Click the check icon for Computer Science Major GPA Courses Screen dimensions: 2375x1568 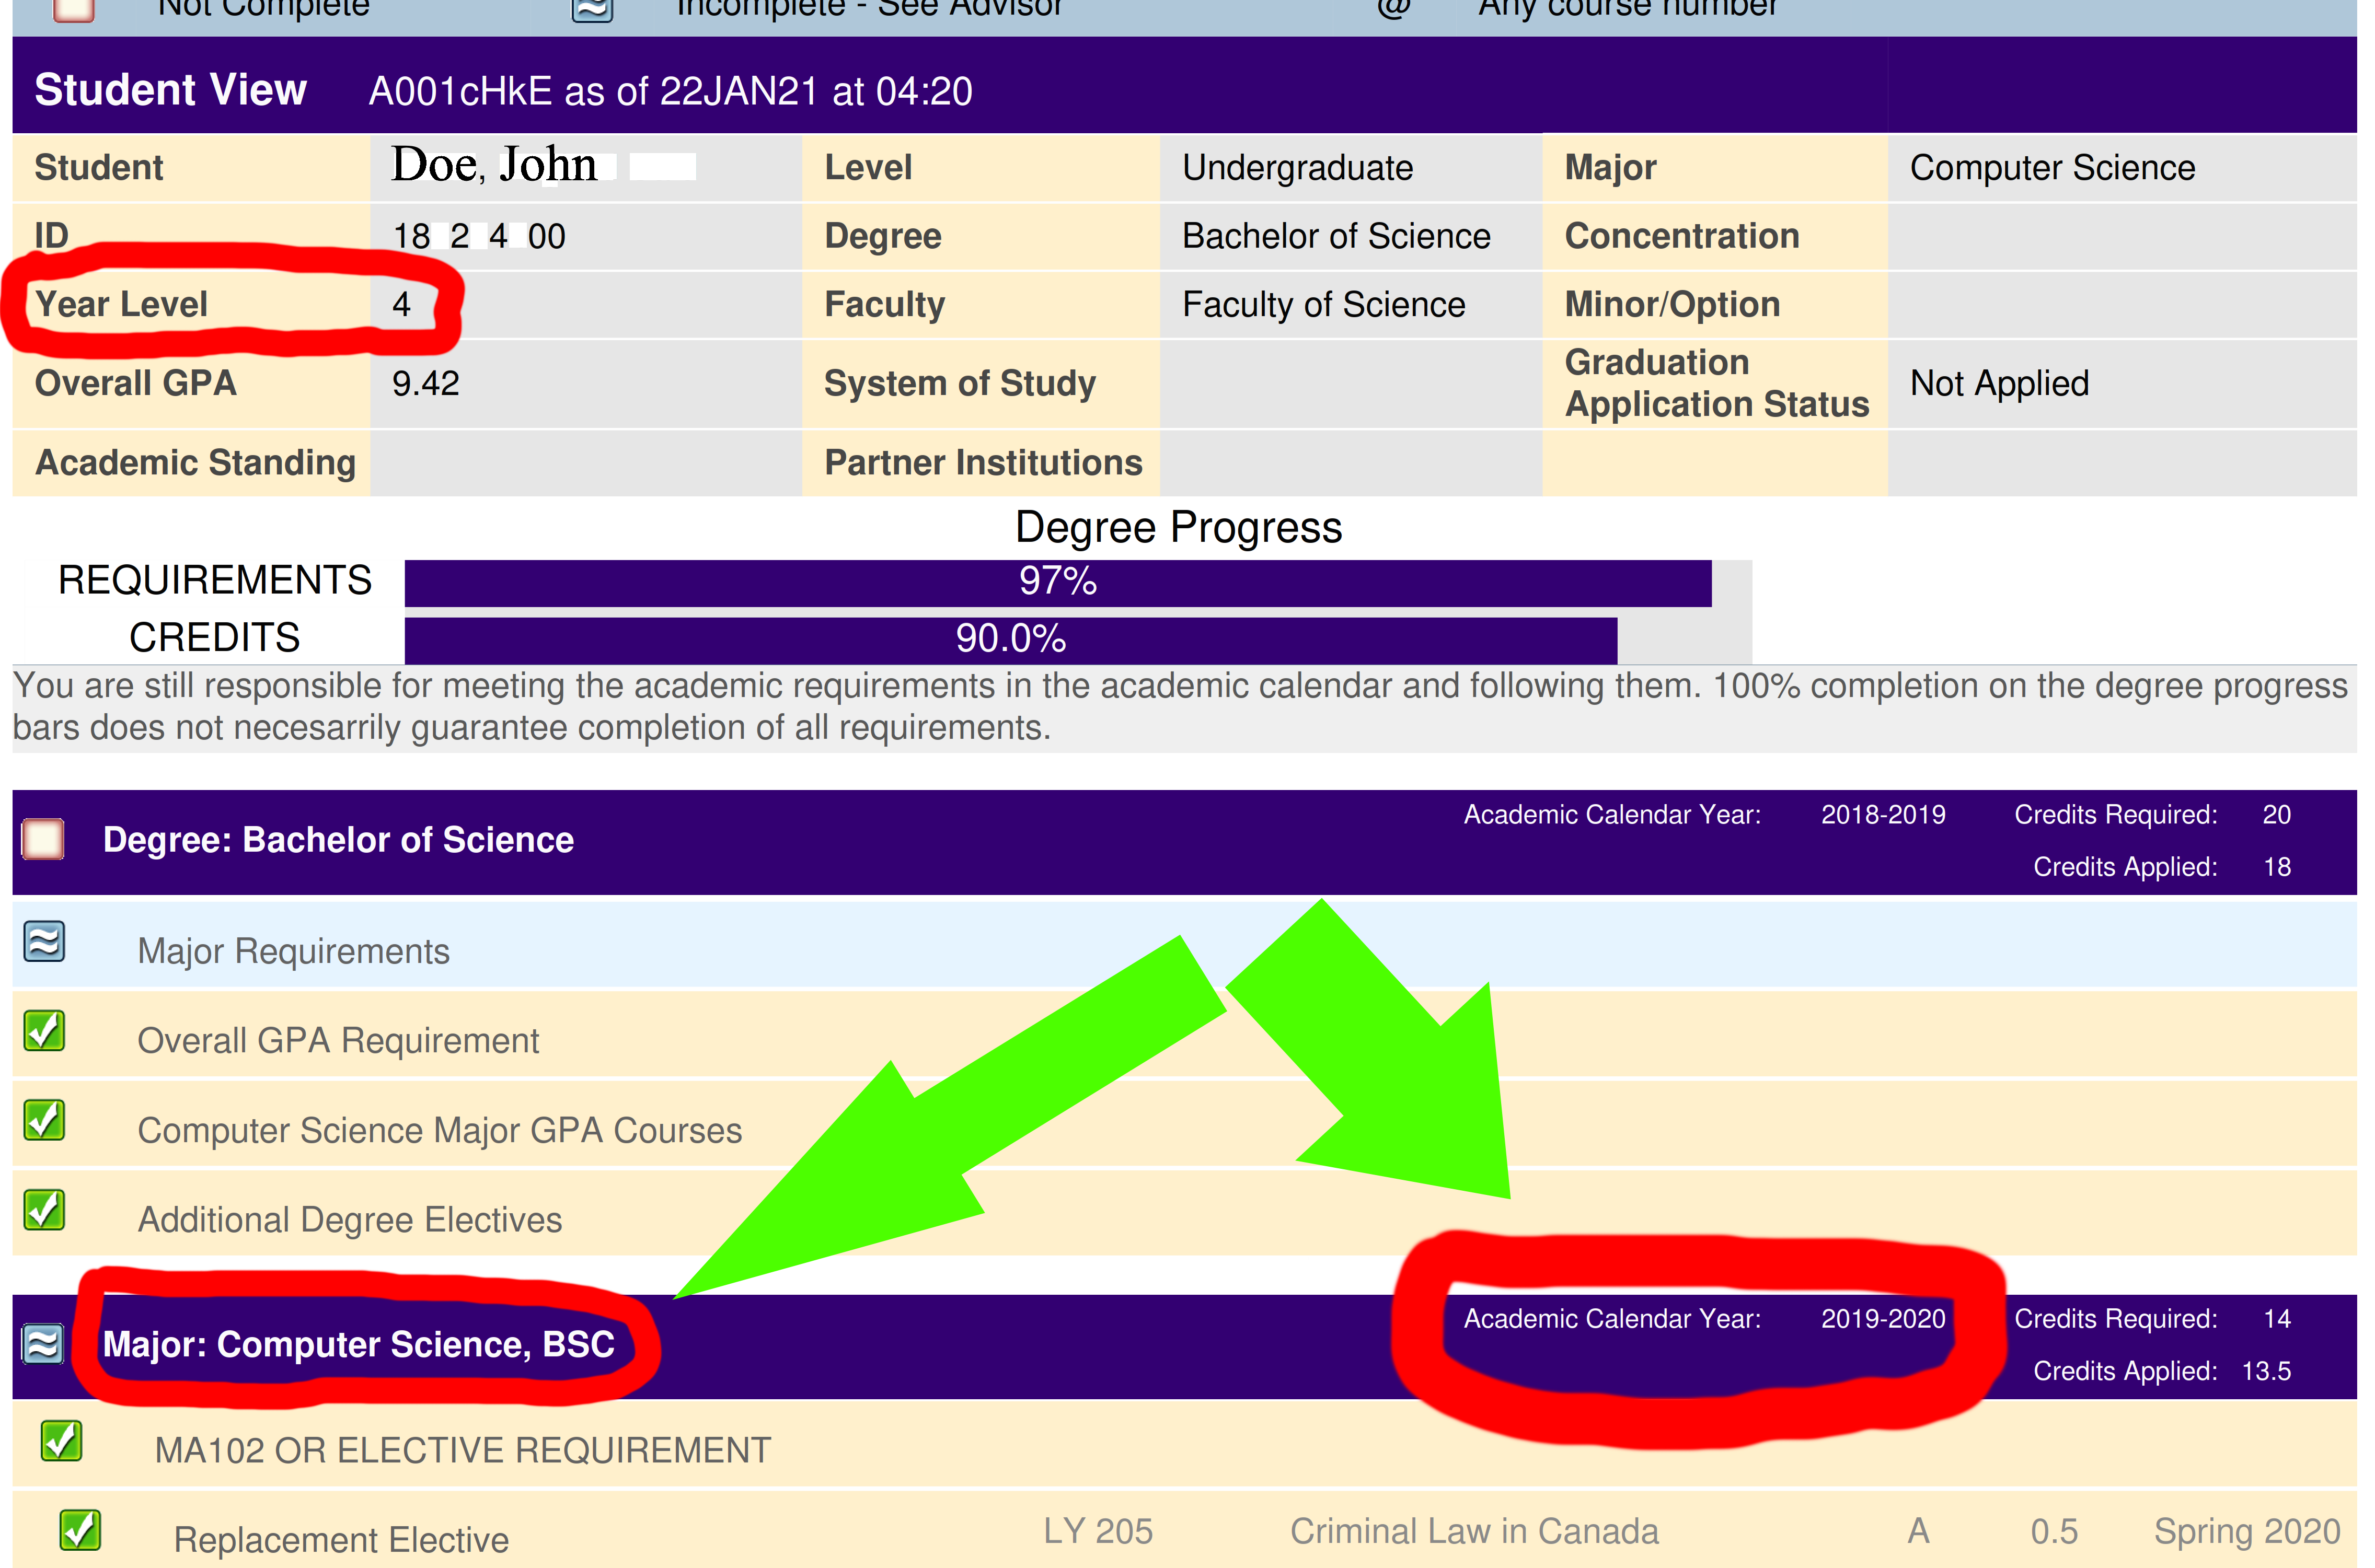44,1120
